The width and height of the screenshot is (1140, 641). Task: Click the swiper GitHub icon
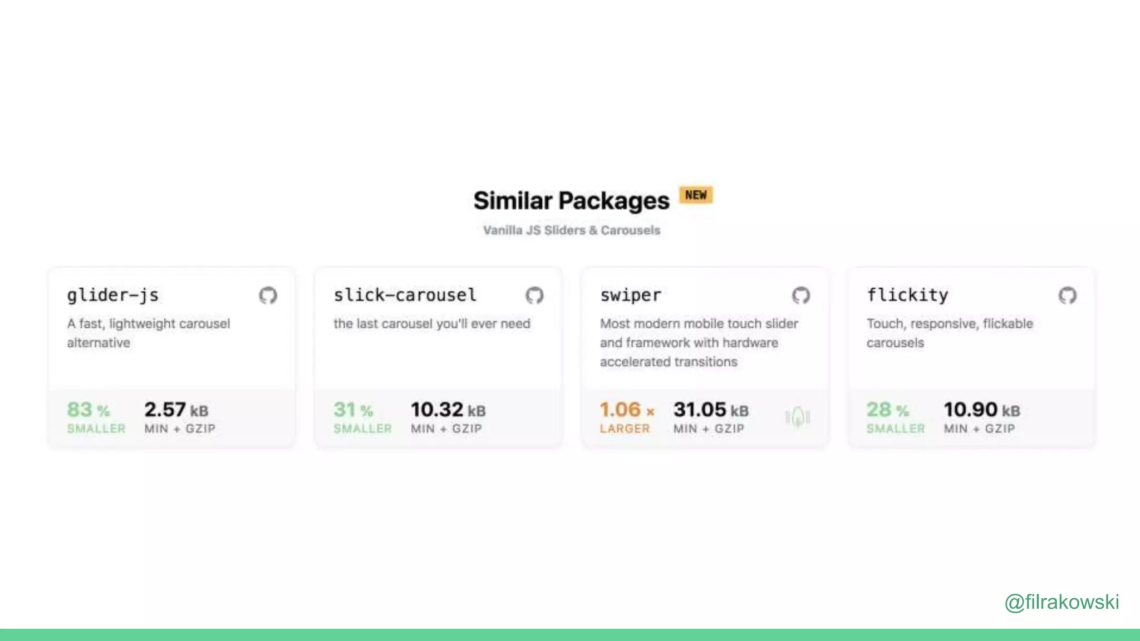pos(801,295)
